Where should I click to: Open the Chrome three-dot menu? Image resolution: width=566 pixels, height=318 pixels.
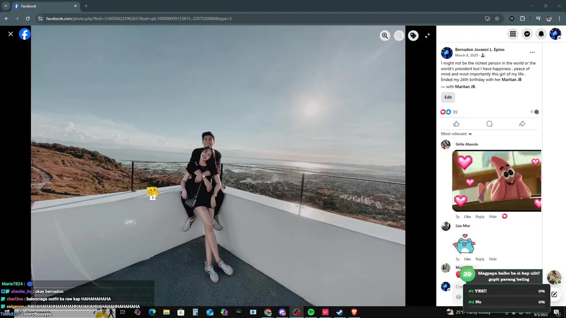[x=560, y=19]
